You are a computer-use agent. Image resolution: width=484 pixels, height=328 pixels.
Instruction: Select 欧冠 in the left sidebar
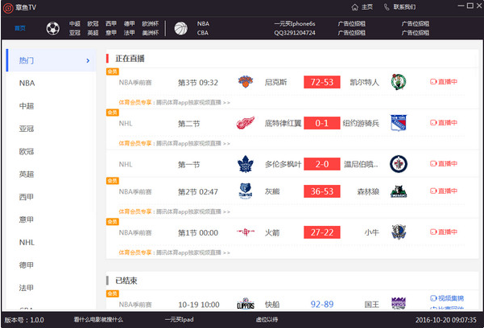coord(27,152)
